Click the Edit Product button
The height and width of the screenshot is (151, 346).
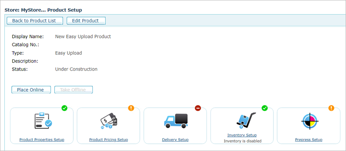pos(86,21)
